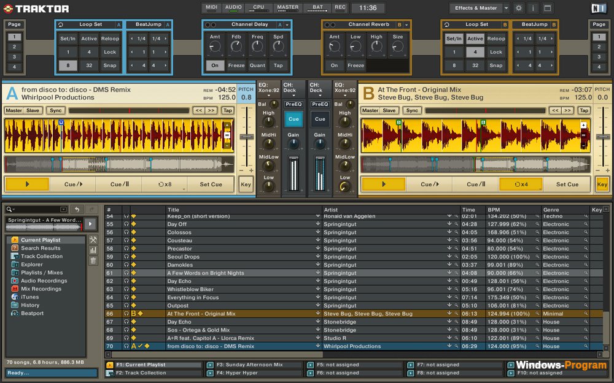Viewport: 614px width, 383px height.
Task: Toggle Lock in Loop Set A
Action: tap(110, 52)
